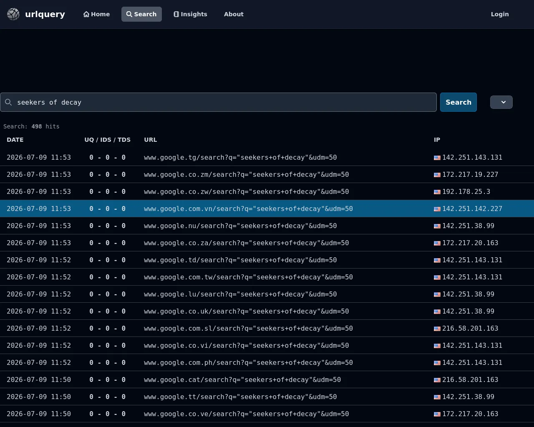Open the highlighted www.google.com.vn result URL
Image resolution: width=534 pixels, height=427 pixels.
click(x=248, y=209)
